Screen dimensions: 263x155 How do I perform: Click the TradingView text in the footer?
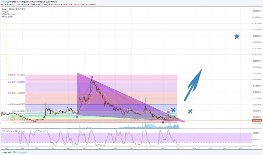[x=22, y=152]
